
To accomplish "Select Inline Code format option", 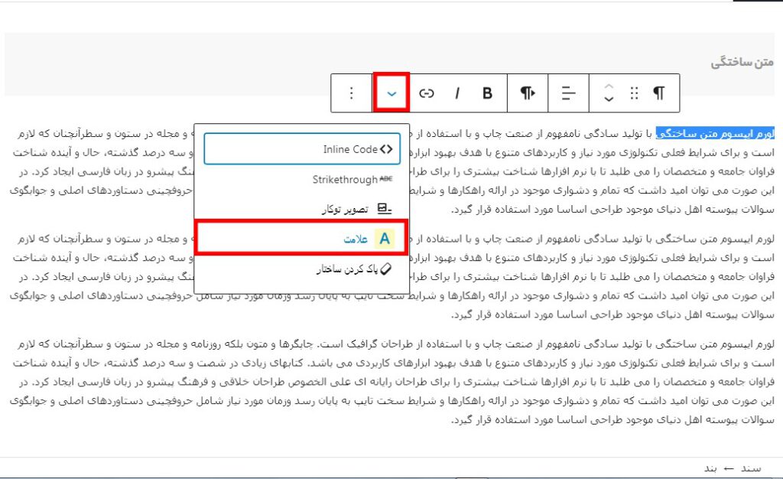I will (x=302, y=149).
